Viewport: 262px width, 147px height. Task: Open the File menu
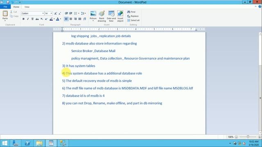click(5, 7)
